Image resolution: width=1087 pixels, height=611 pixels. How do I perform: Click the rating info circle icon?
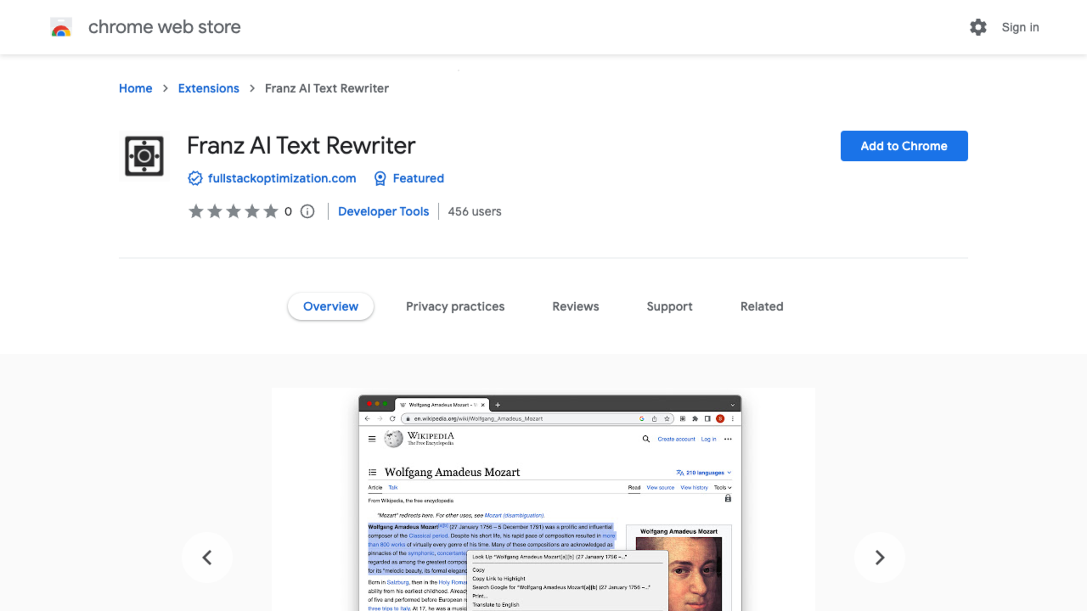coord(307,211)
